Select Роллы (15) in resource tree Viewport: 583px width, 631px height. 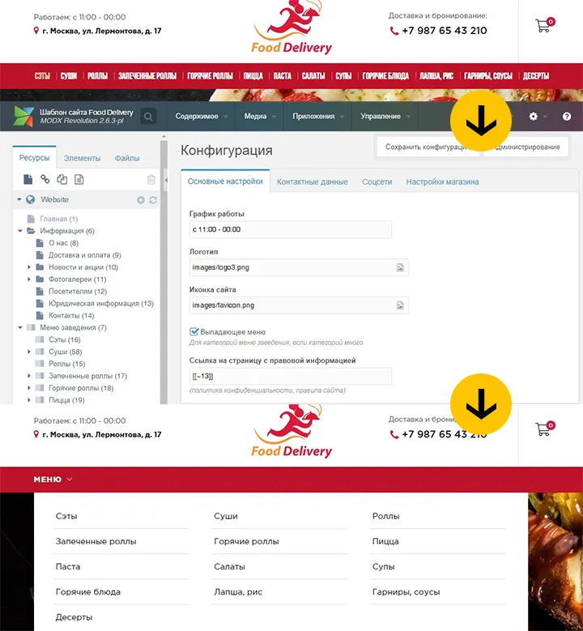coord(66,364)
